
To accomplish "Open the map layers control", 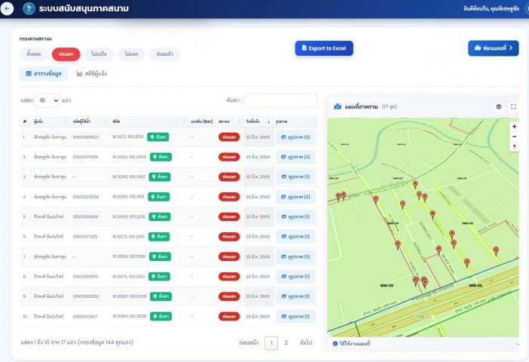I will tap(498, 107).
